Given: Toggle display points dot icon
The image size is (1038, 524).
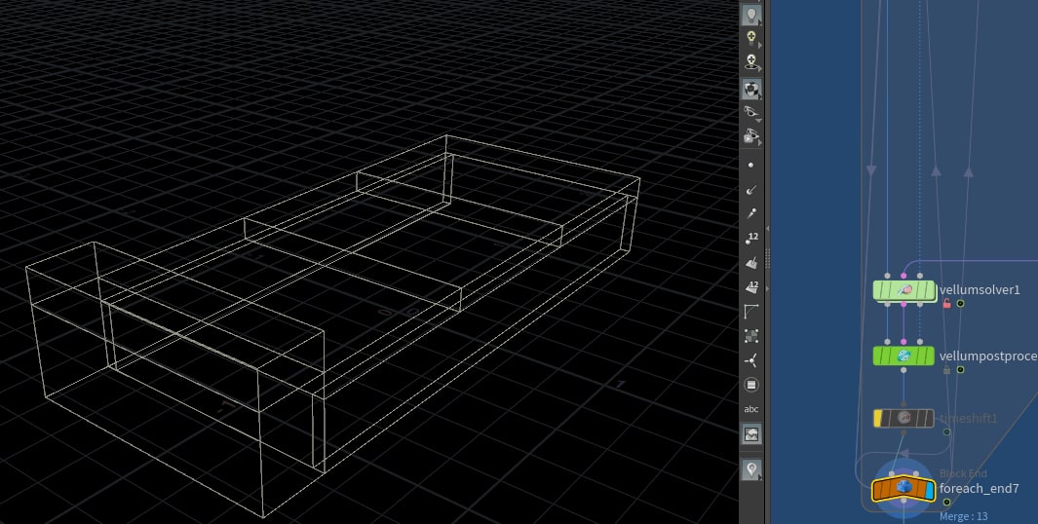Looking at the screenshot, I should pyautogui.click(x=750, y=166).
